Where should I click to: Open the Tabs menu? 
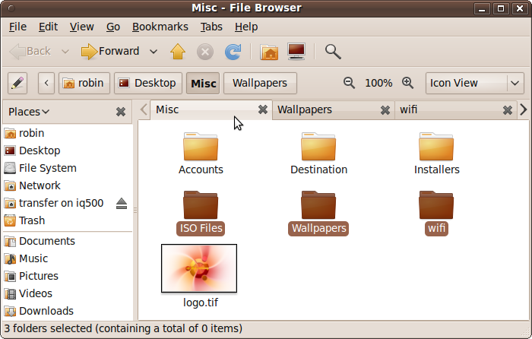coord(211,27)
